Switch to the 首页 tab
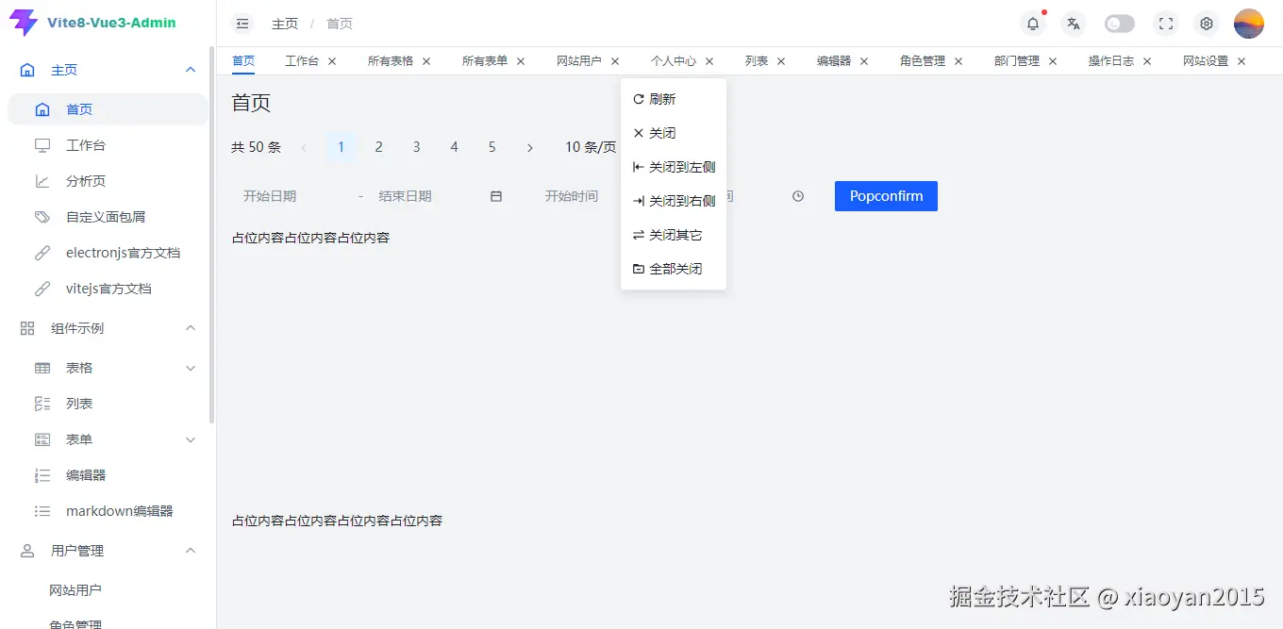1283x629 pixels. 243,60
